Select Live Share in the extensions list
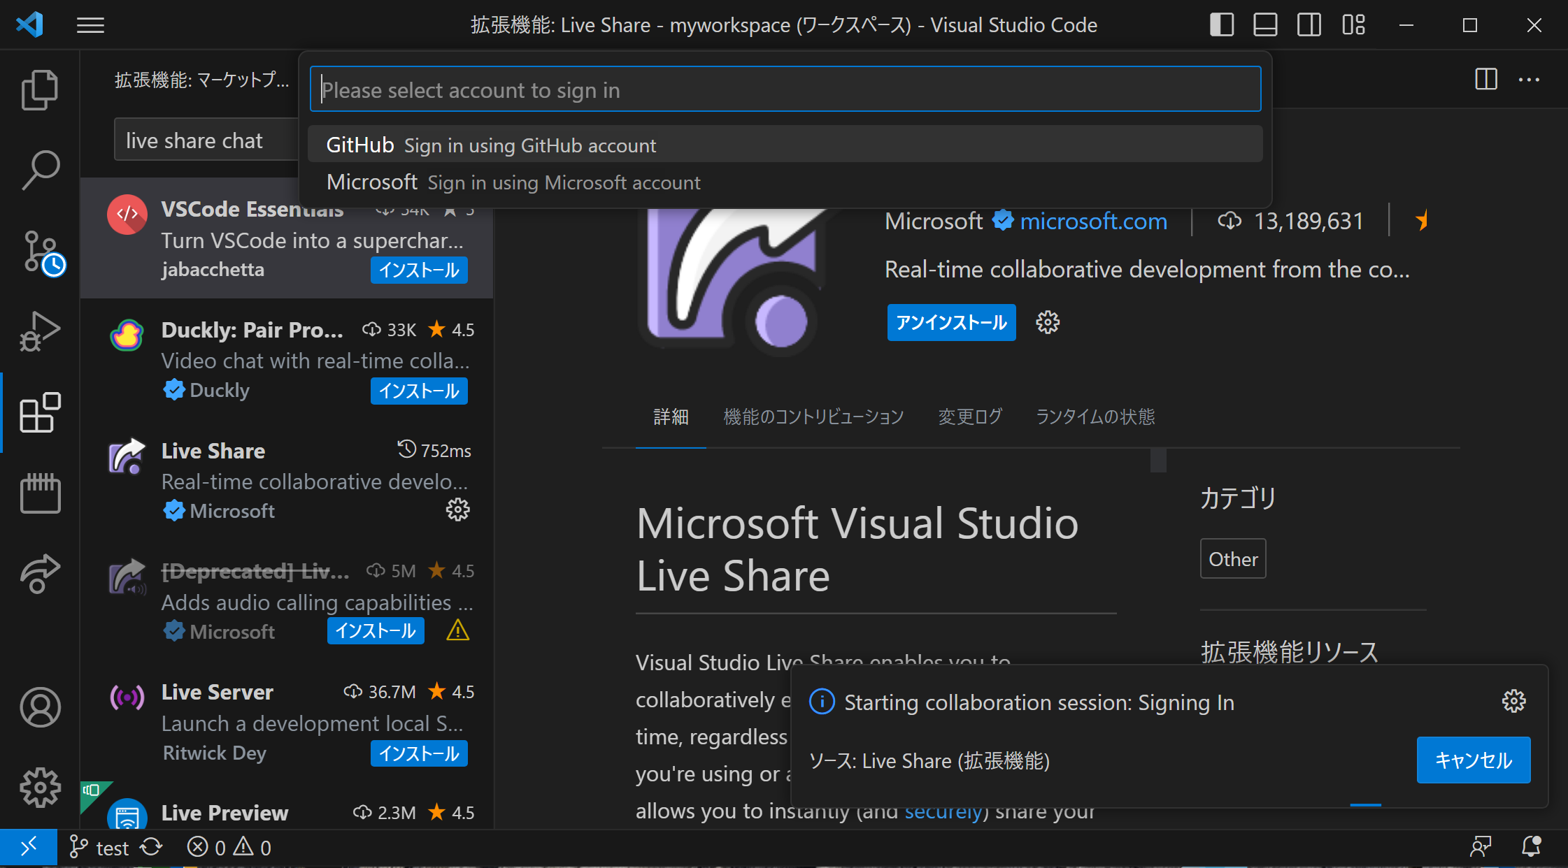This screenshot has width=1568, height=868. point(287,480)
